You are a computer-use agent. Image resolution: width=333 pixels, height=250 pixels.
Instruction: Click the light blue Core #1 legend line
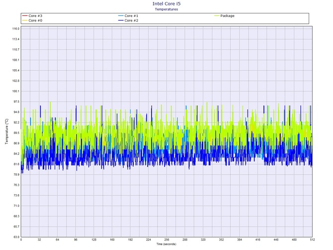121,16
